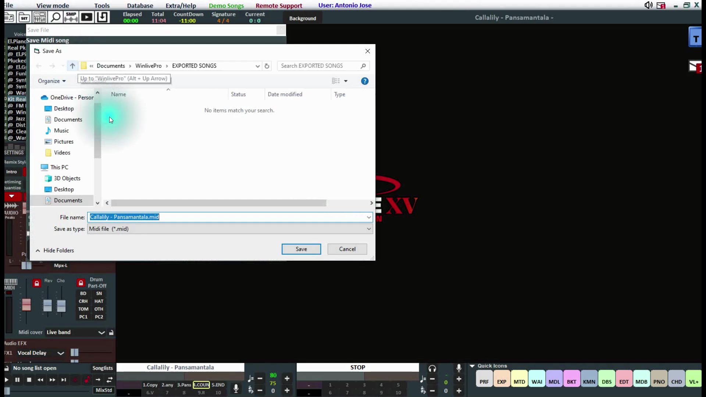This screenshot has width=706, height=397.
Task: Expand the Midi cover Live band dropdown
Action: [101, 333]
